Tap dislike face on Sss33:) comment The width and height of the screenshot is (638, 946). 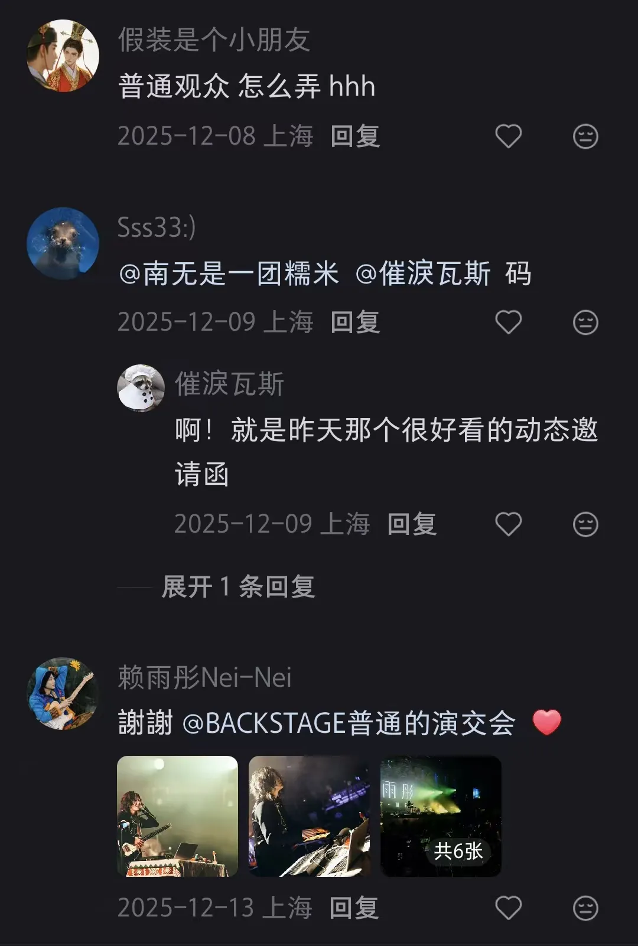point(585,322)
